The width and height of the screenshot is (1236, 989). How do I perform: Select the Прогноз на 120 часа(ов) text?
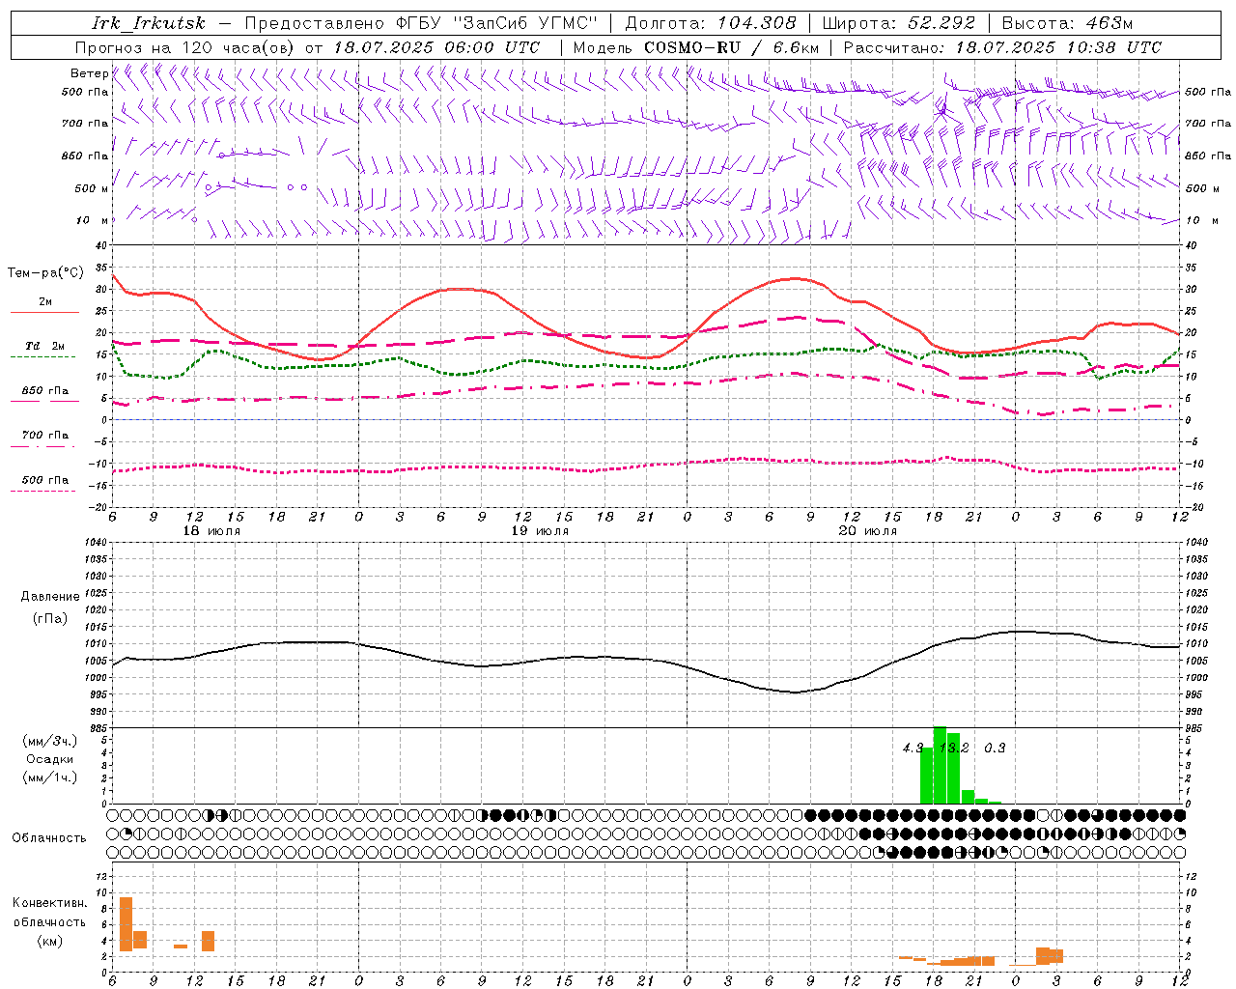click(186, 47)
